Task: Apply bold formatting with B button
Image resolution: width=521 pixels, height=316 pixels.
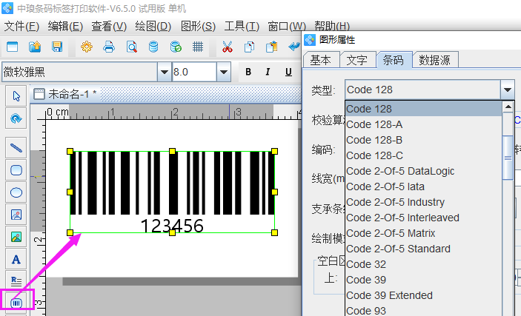Action: point(248,72)
